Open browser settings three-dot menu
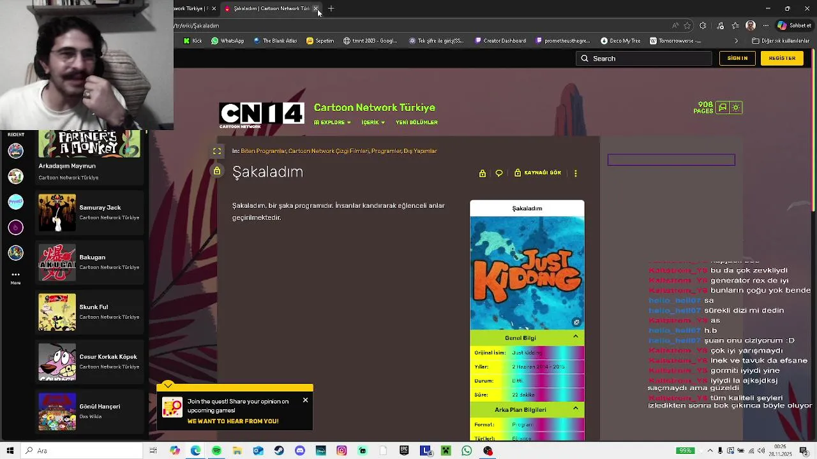This screenshot has width=817, height=459. pos(765,25)
